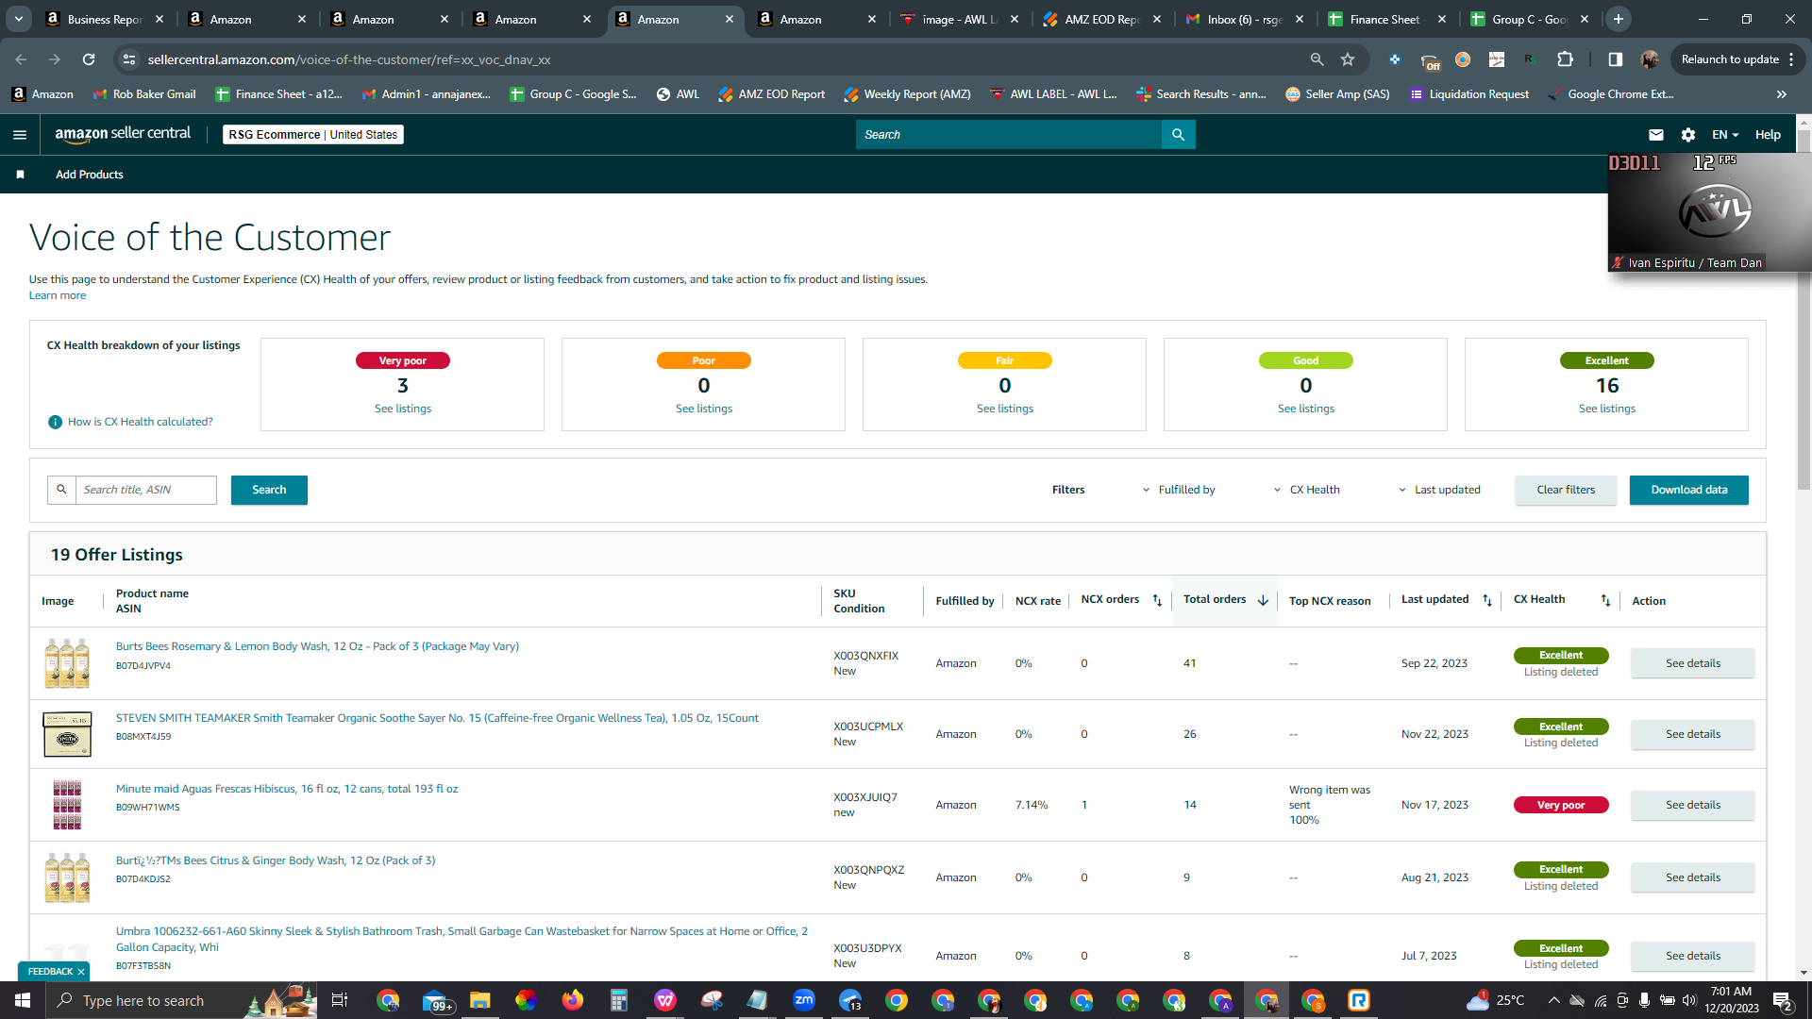The width and height of the screenshot is (1812, 1019).
Task: Open Zoom from the taskbar
Action: click(x=804, y=1000)
